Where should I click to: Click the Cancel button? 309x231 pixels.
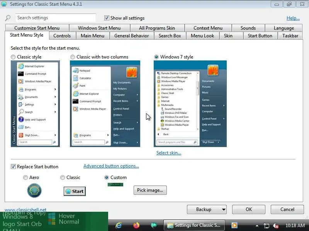click(x=287, y=209)
